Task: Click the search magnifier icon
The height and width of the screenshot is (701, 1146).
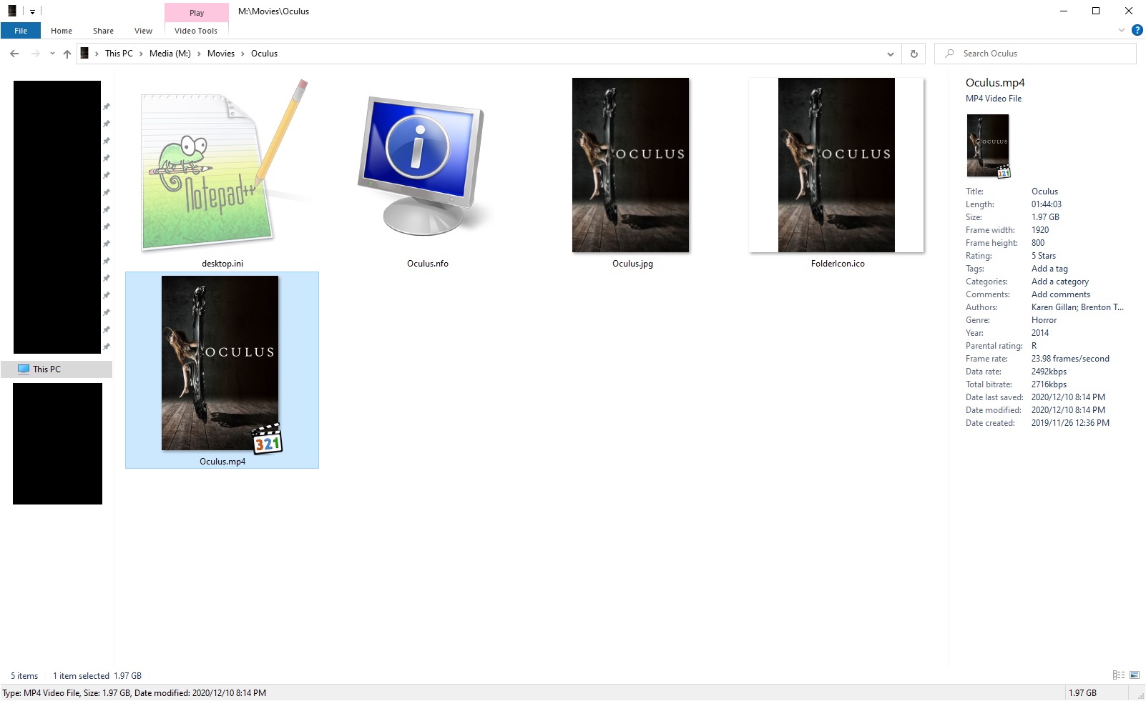Action: click(949, 53)
